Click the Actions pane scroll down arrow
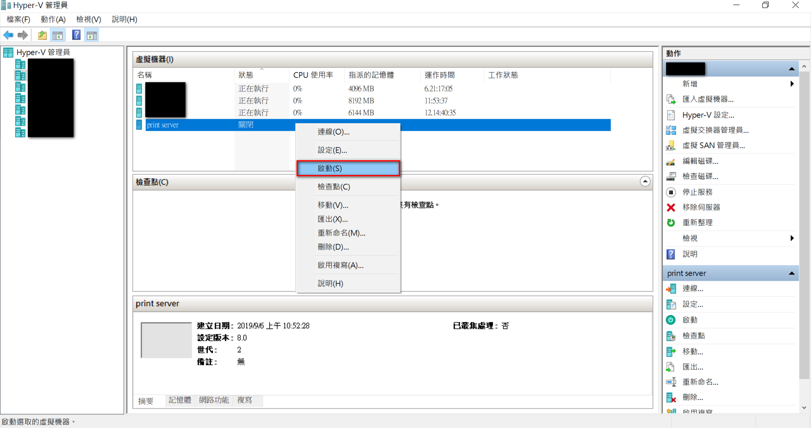Viewport: 811px width, 428px height. click(804, 408)
